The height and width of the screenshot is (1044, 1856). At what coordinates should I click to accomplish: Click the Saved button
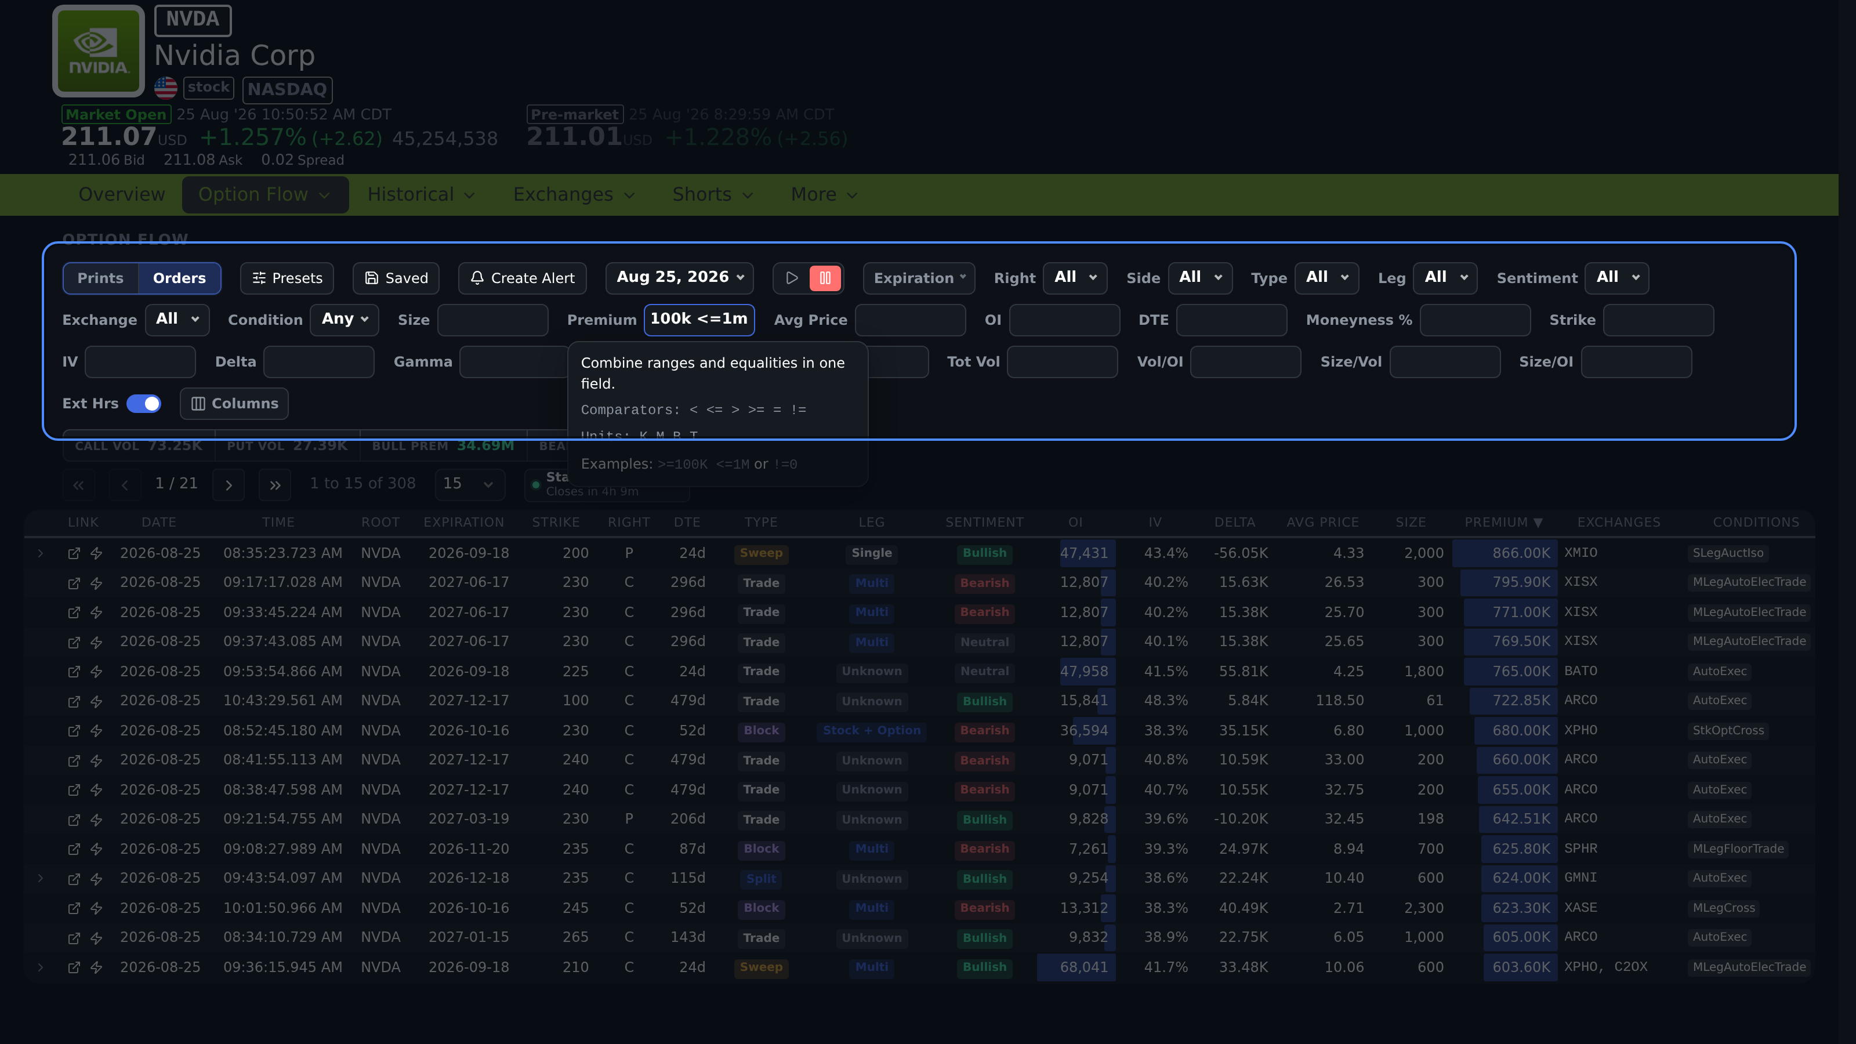tap(396, 278)
